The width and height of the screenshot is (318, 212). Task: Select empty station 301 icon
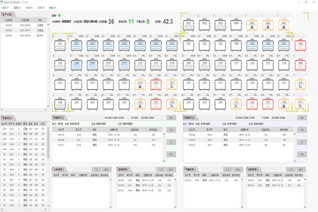click(x=188, y=45)
